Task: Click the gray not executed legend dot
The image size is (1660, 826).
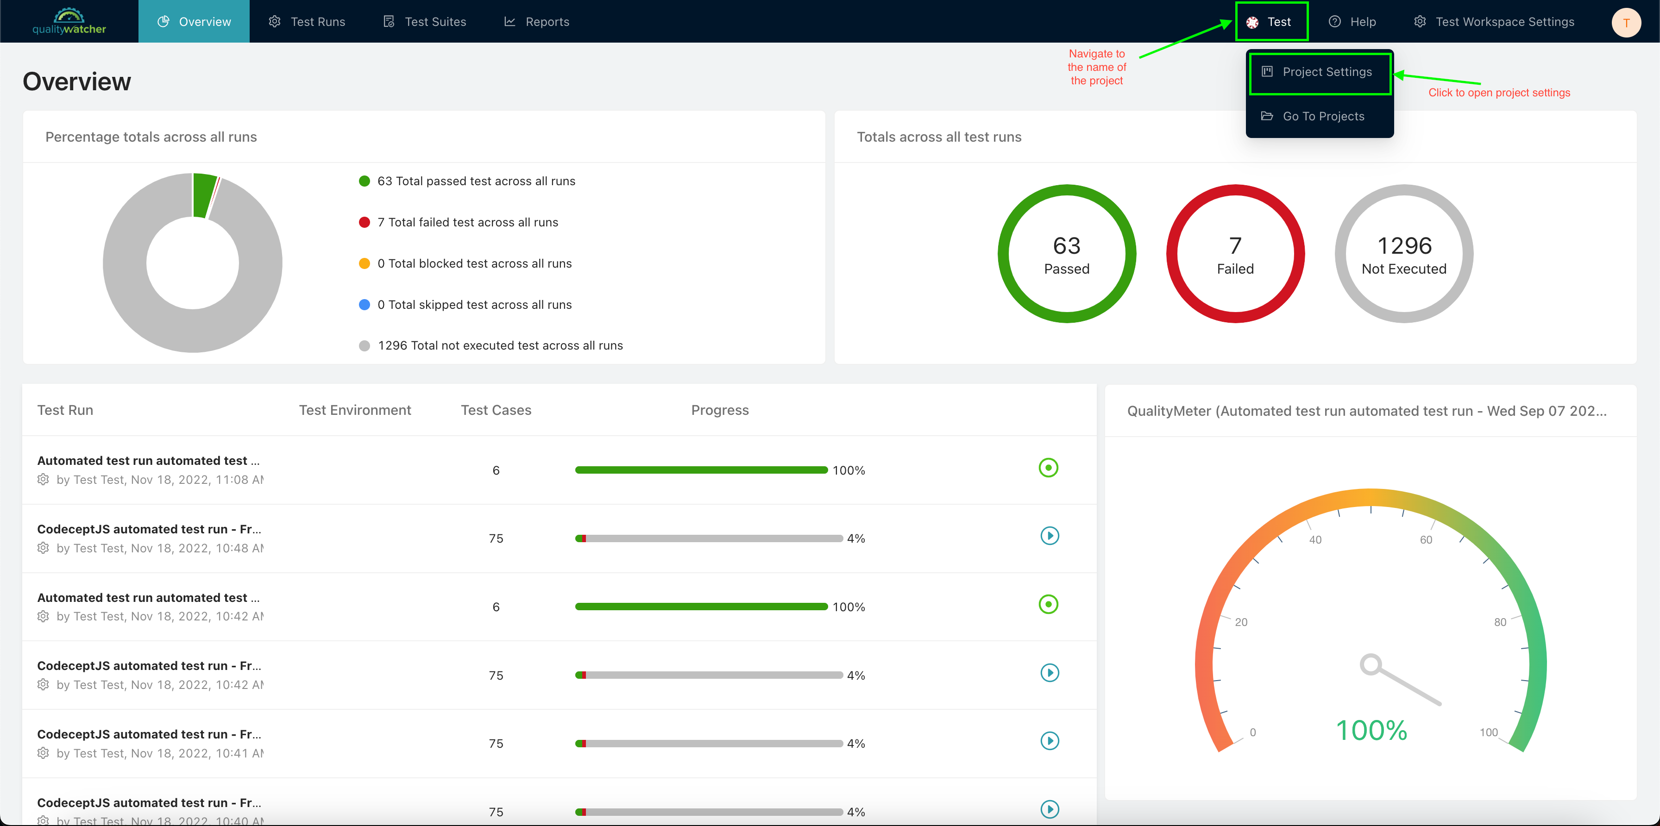Action: point(364,345)
